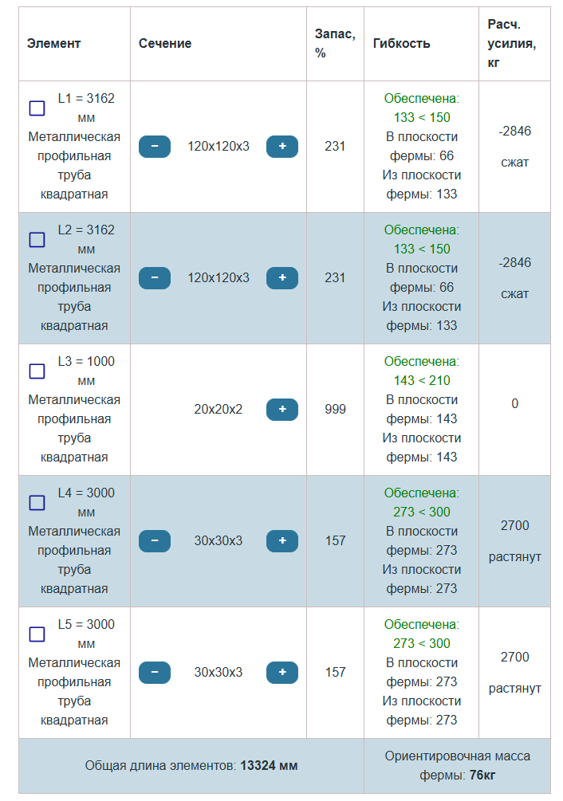Tick the checkbox for element L2
The width and height of the screenshot is (563, 801).
coord(37,240)
